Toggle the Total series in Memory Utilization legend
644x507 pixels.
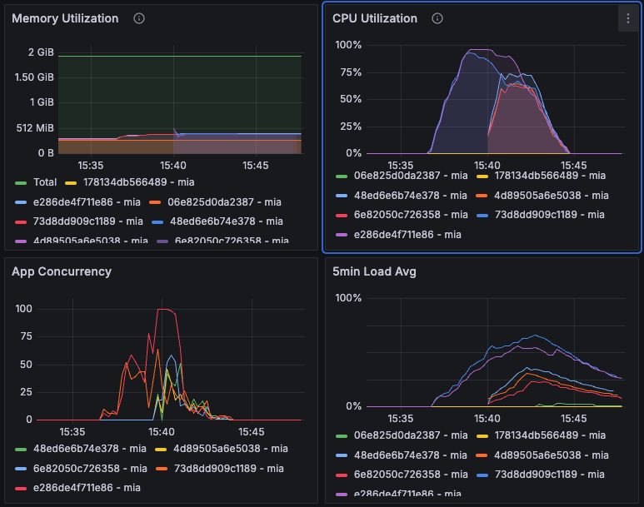point(45,181)
